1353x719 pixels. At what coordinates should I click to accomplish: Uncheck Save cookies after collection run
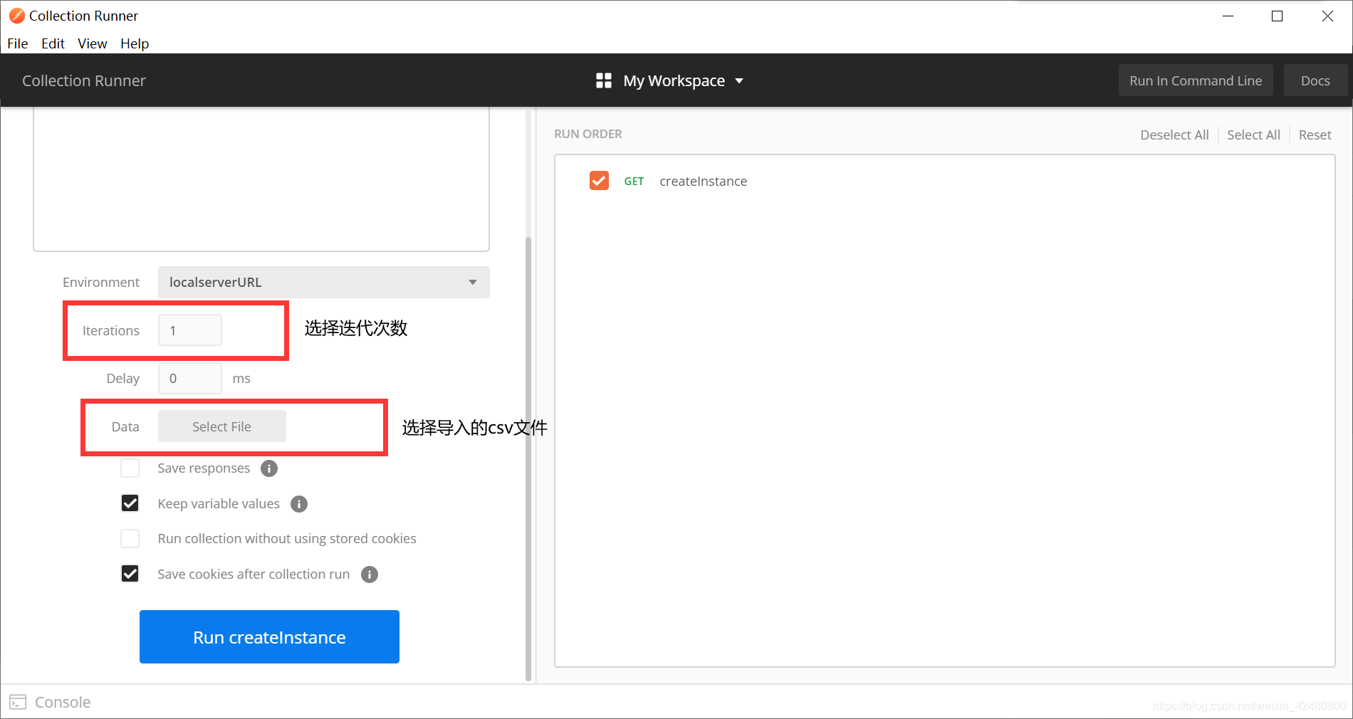point(130,574)
